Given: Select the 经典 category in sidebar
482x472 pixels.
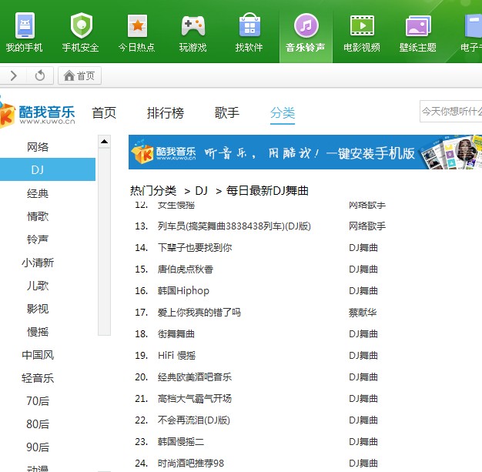Looking at the screenshot, I should (x=38, y=193).
